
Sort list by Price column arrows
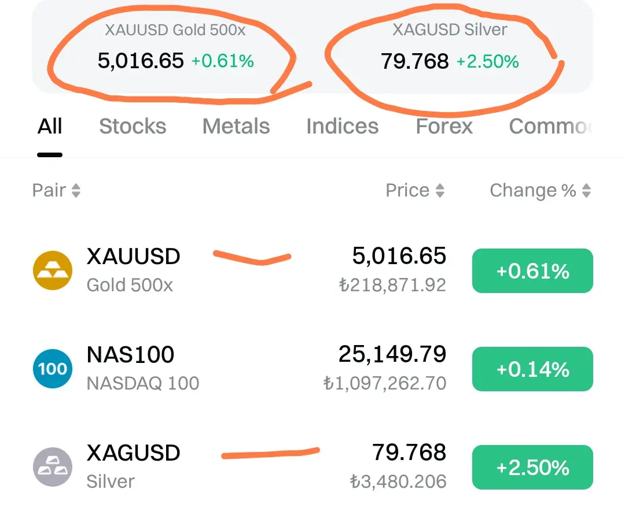pyautogui.click(x=440, y=191)
